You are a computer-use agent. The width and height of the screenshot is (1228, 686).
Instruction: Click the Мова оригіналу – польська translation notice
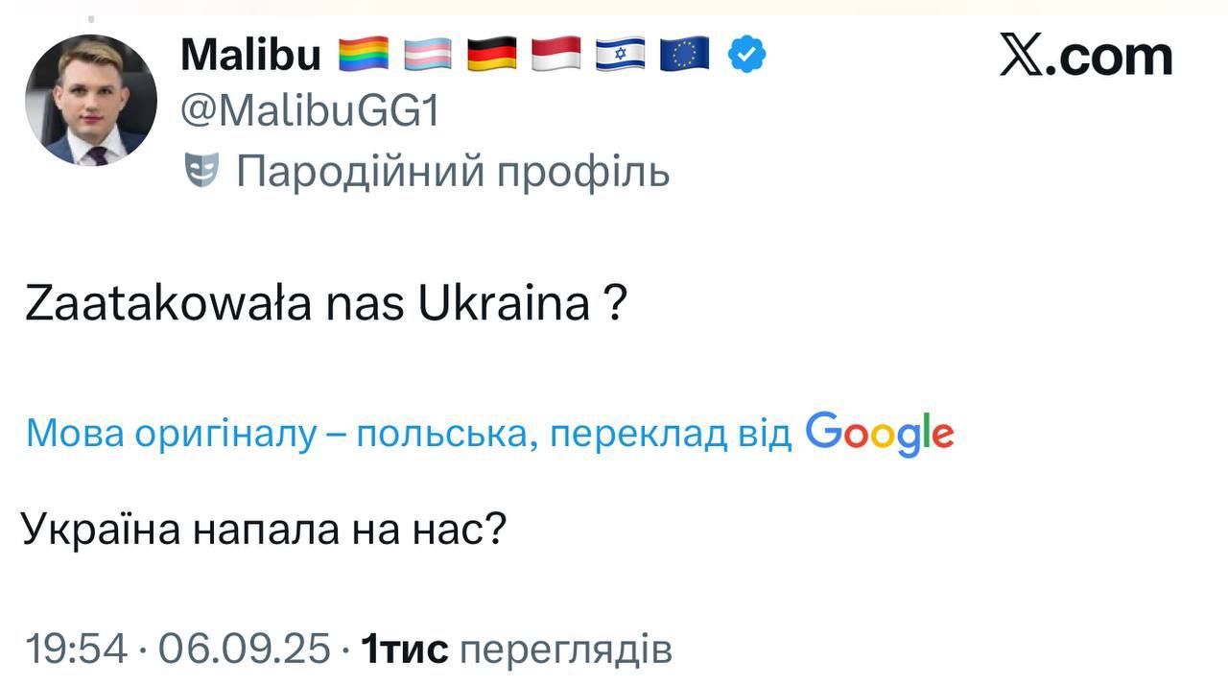tap(409, 434)
